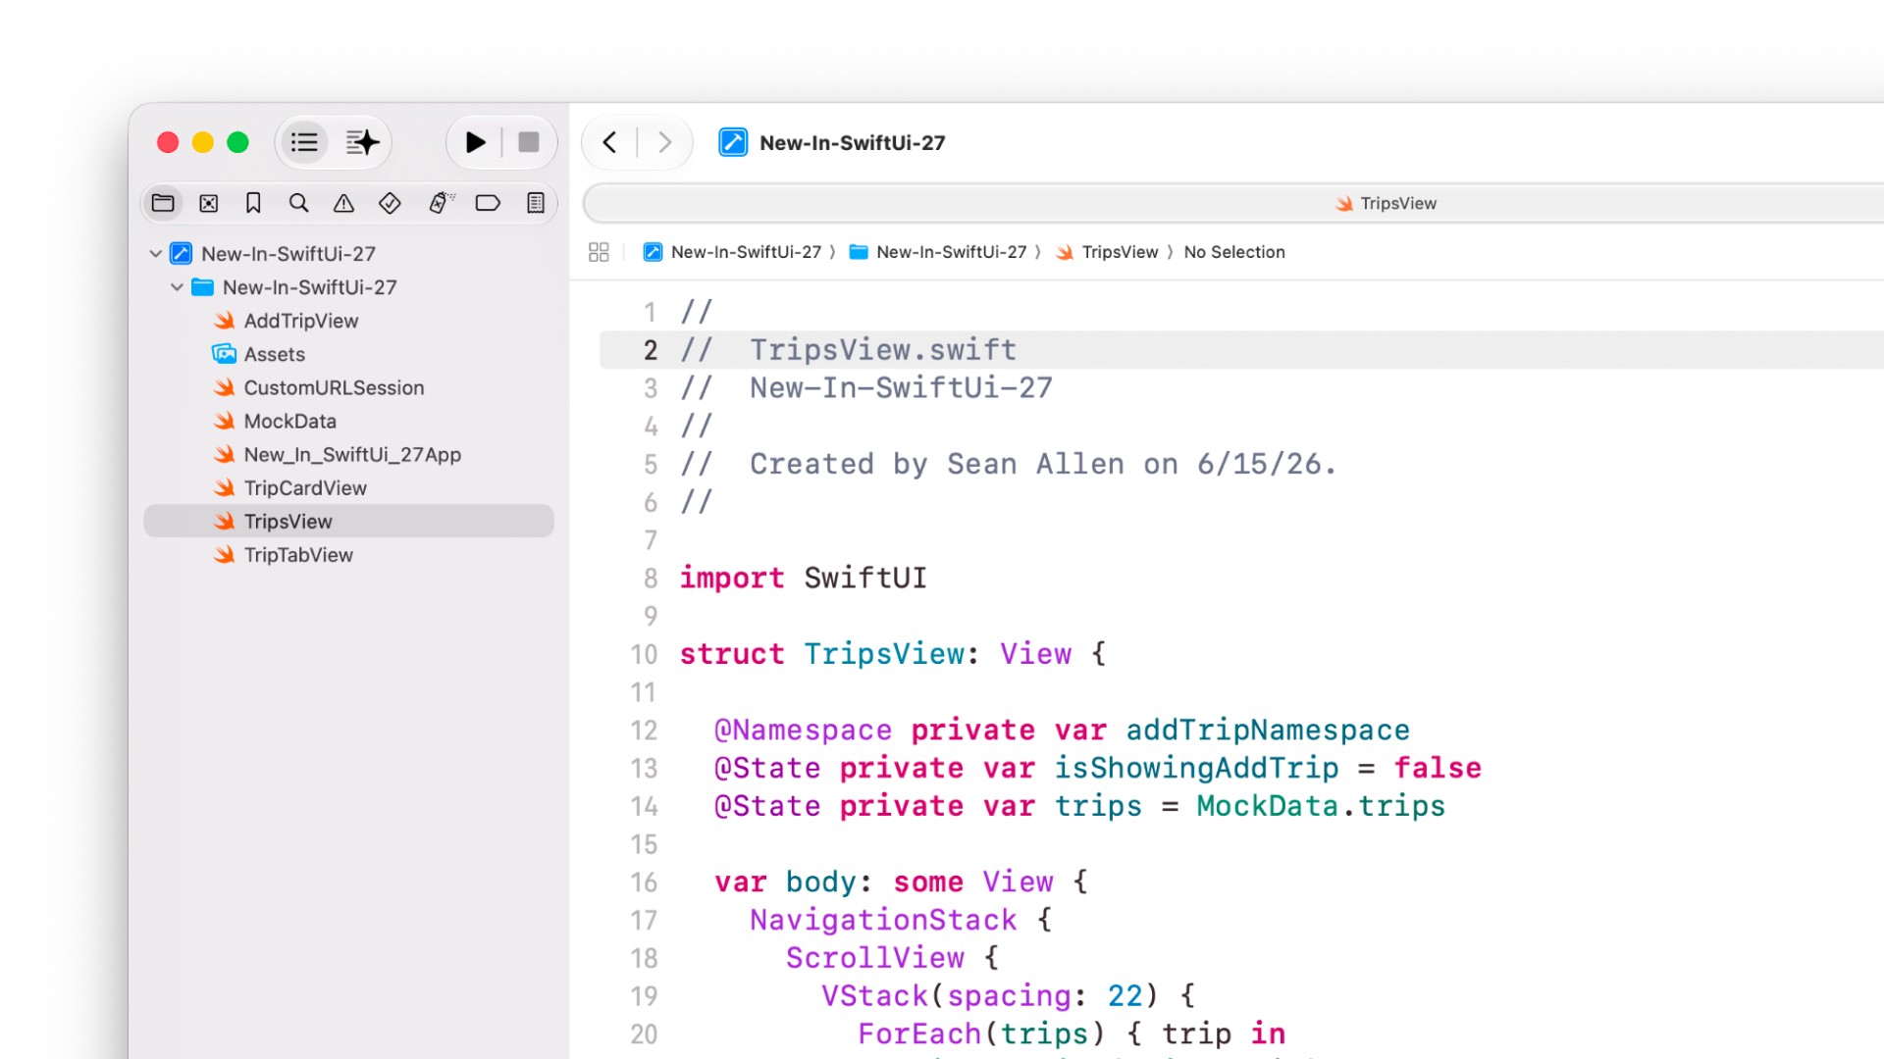Click the 'false' literal on line 13

point(1438,769)
